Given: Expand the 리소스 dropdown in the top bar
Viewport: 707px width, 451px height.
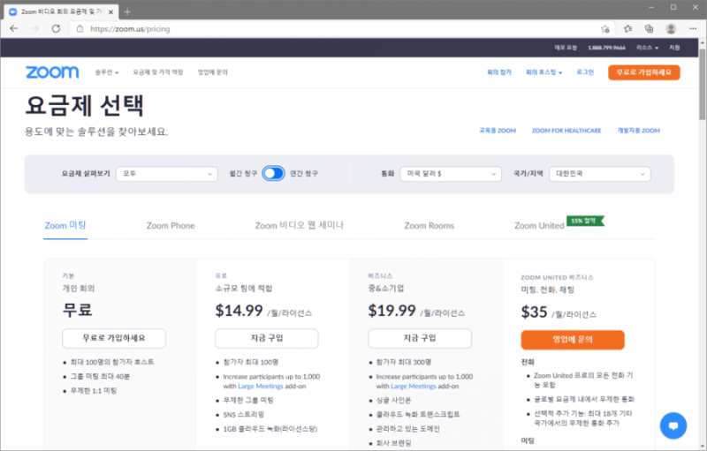Looking at the screenshot, I should click(647, 48).
